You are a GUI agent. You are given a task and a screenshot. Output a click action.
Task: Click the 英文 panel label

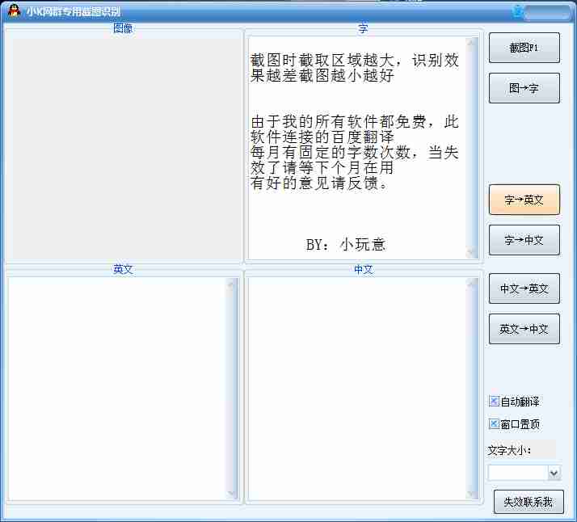pyautogui.click(x=123, y=269)
